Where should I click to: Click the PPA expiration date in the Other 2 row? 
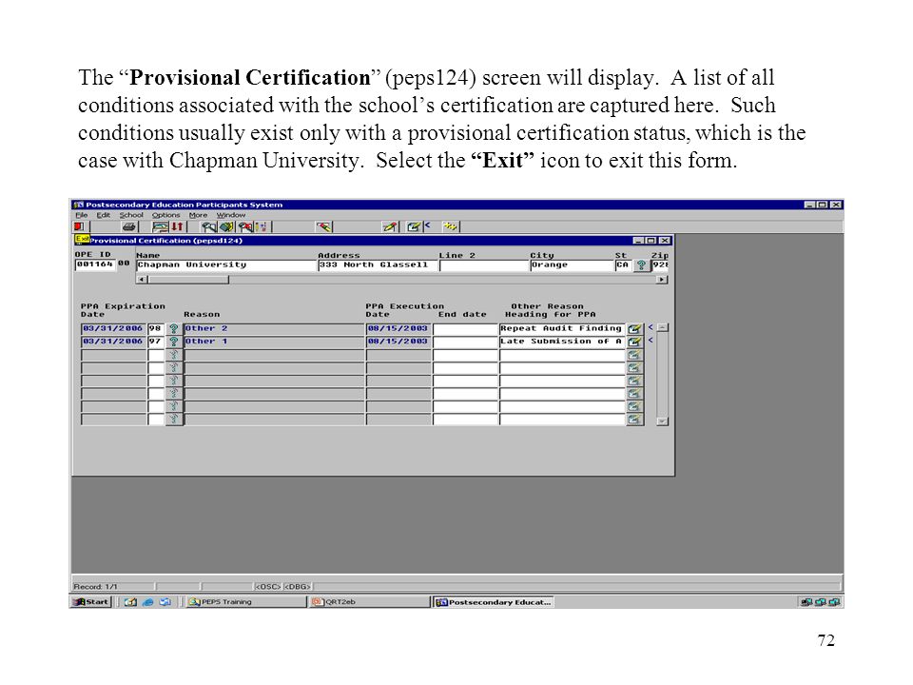click(x=113, y=329)
